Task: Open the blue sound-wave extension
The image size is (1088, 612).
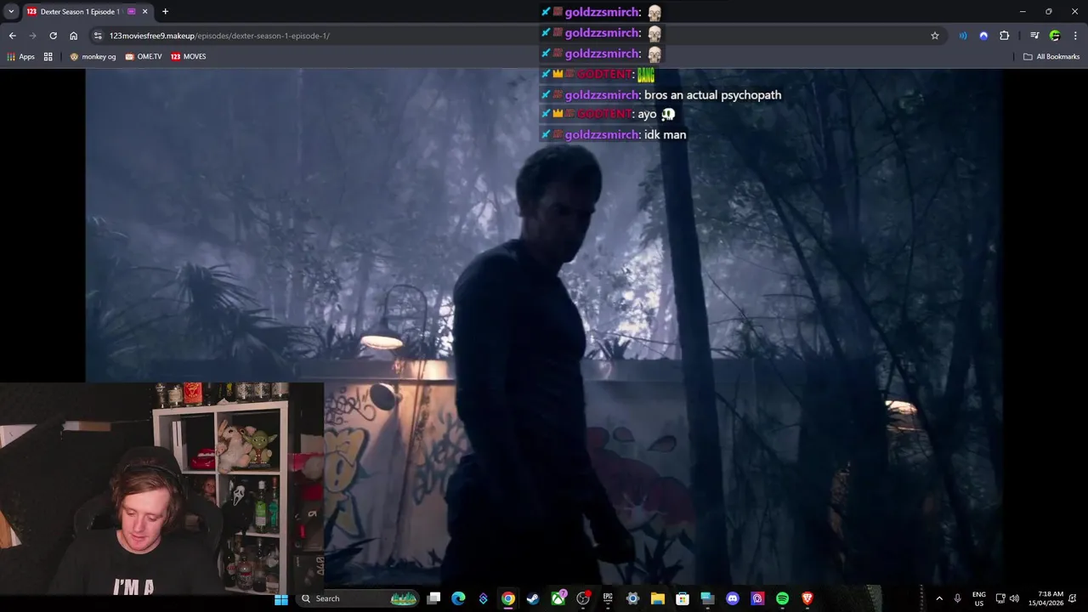Action: (x=963, y=36)
